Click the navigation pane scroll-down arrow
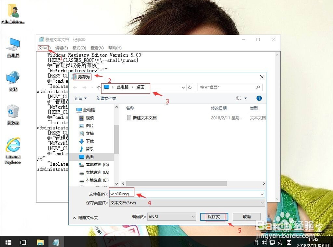333x247 pixels. coord(116,184)
